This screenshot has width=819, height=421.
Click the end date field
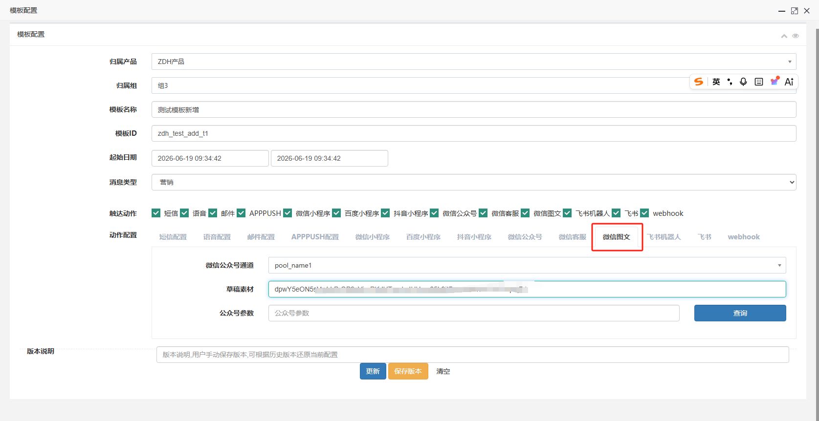[x=330, y=158]
